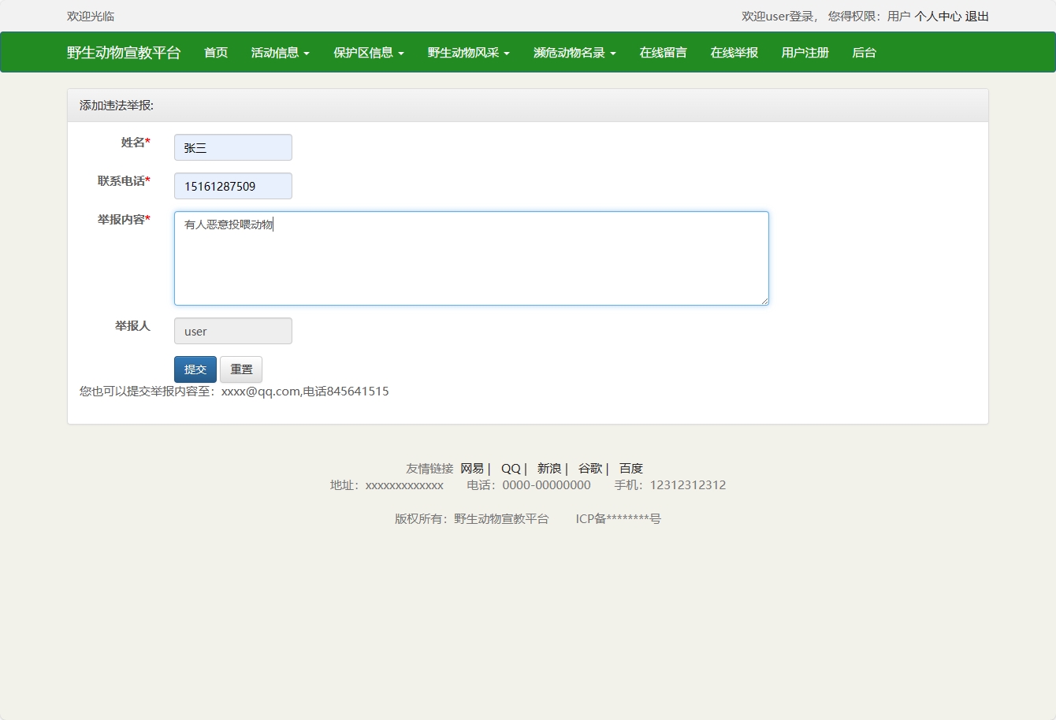
Task: Open the 新浪 footer link
Action: 548,467
